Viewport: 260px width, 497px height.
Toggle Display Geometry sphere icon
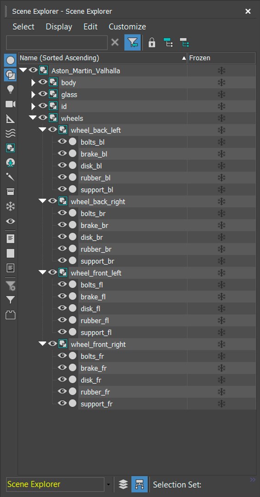(11, 60)
